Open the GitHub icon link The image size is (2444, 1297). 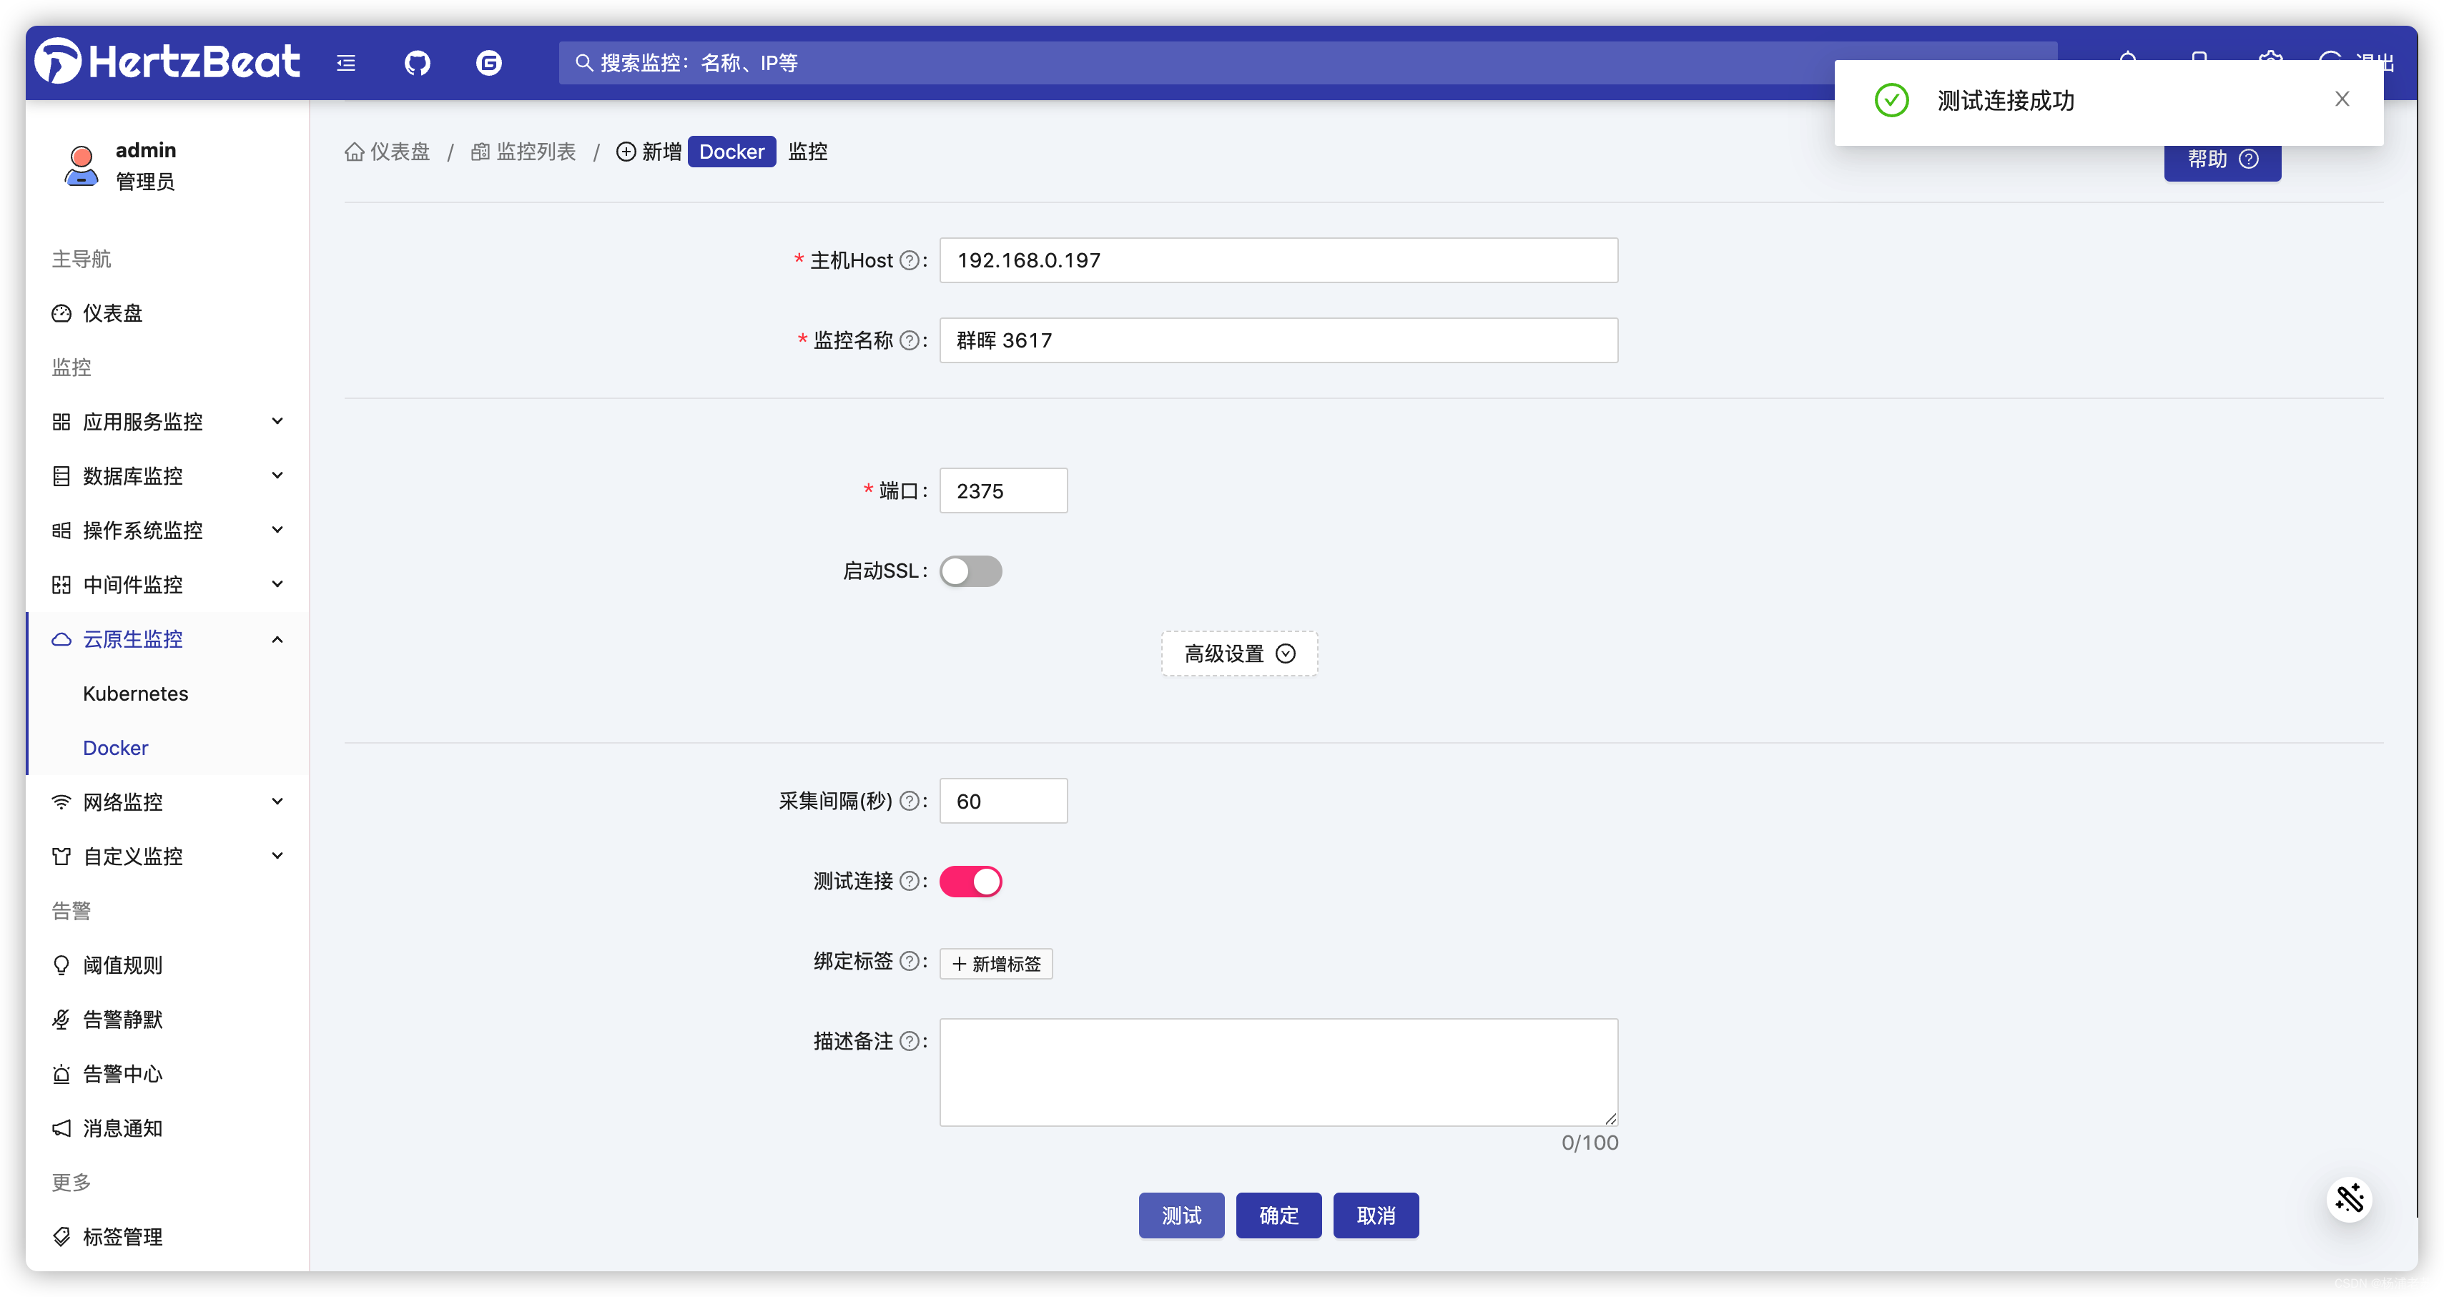pos(418,64)
